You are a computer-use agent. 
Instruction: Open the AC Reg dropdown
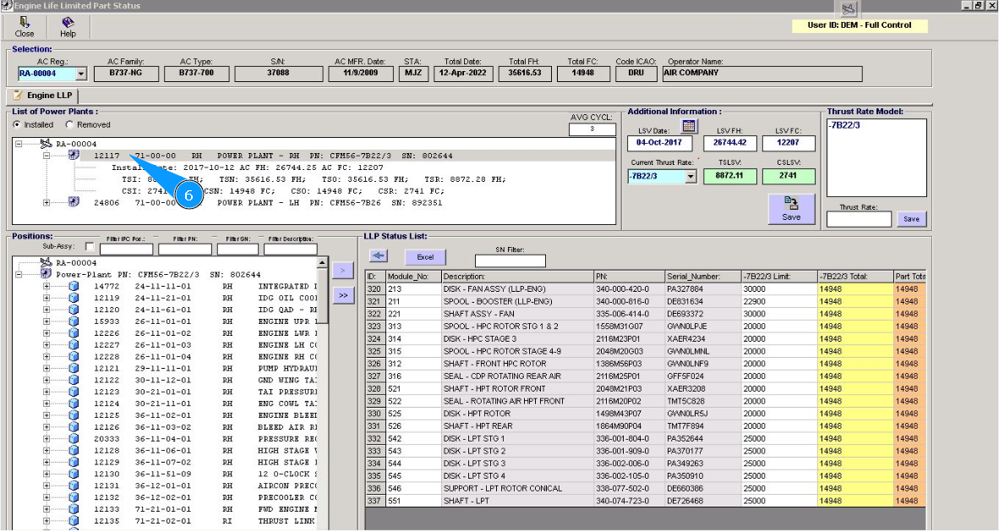pos(81,74)
